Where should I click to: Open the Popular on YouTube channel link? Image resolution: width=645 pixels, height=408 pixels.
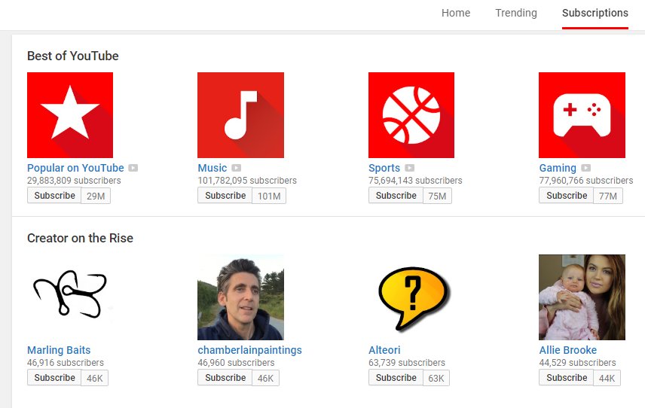[x=75, y=168]
